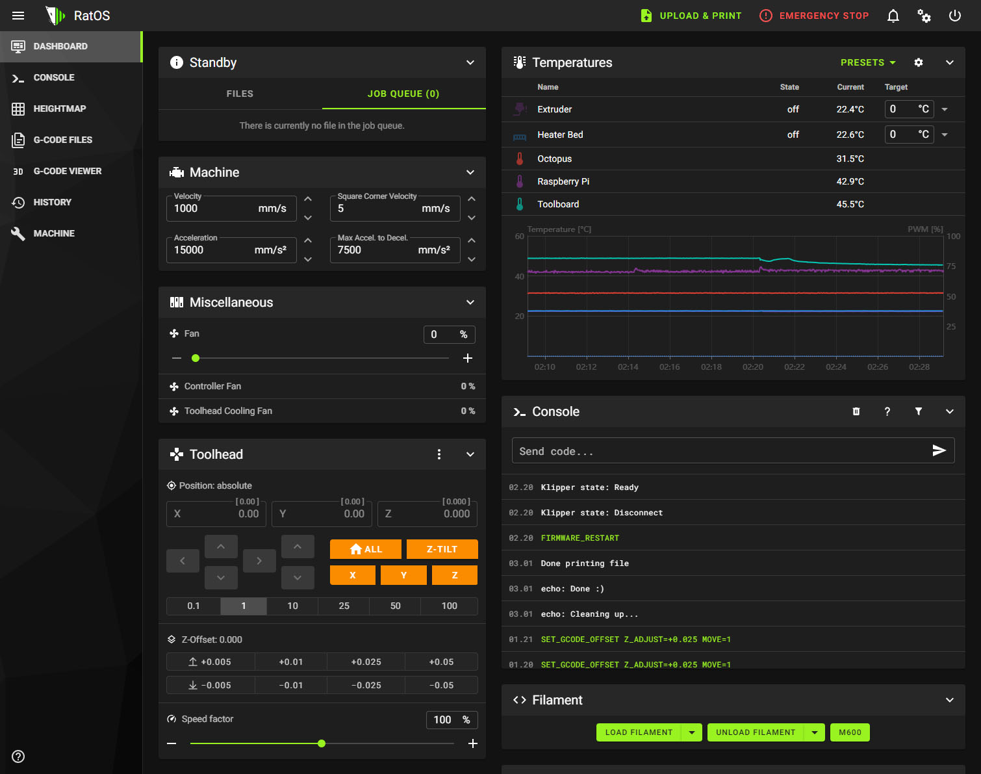Clear console with trash icon
The image size is (981, 774).
coord(856,411)
